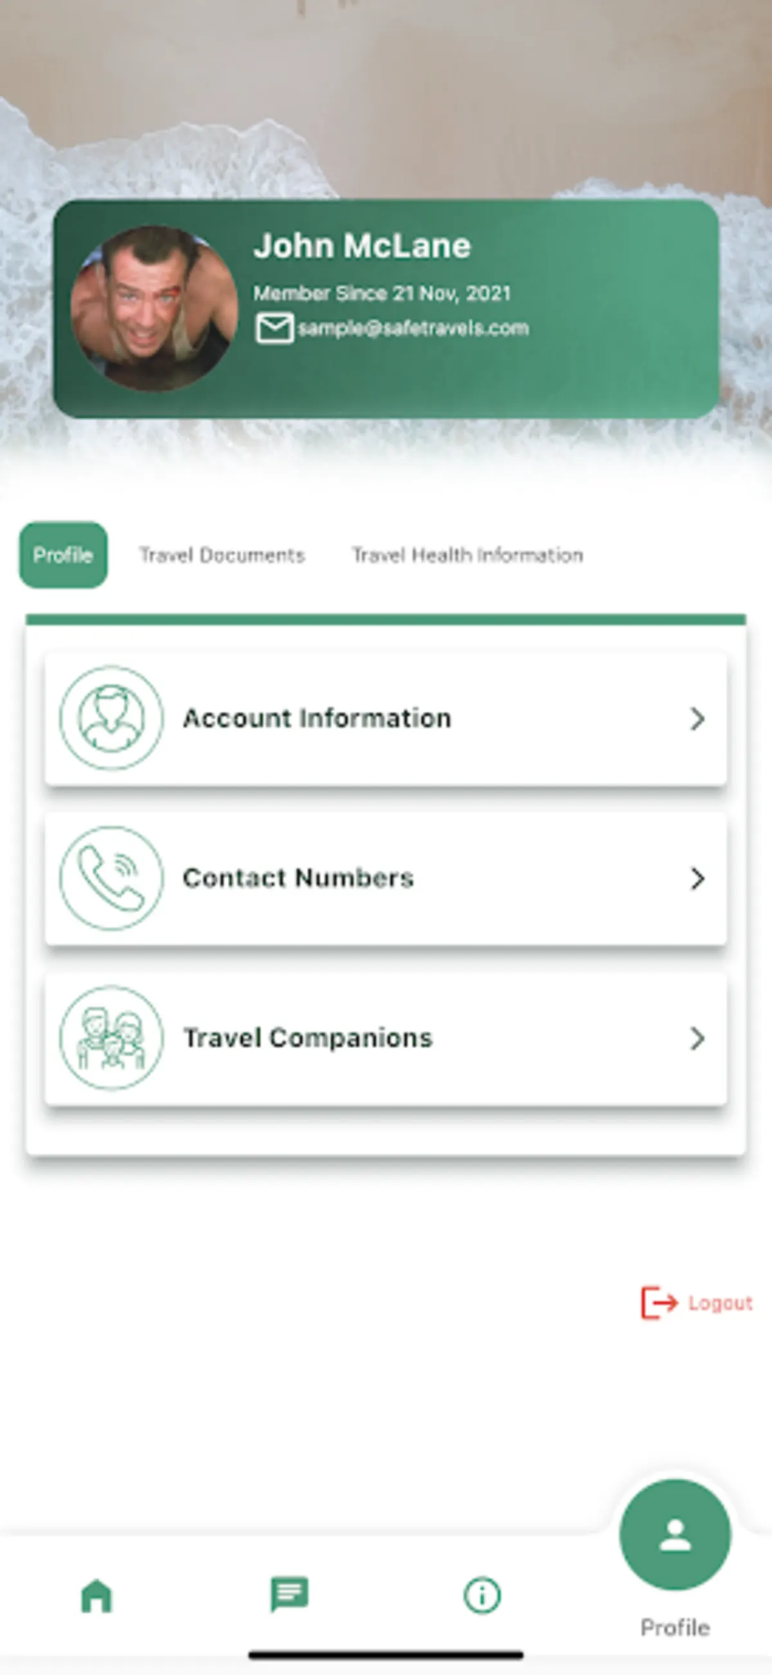Click the phone Contact Numbers icon

pos(111,878)
